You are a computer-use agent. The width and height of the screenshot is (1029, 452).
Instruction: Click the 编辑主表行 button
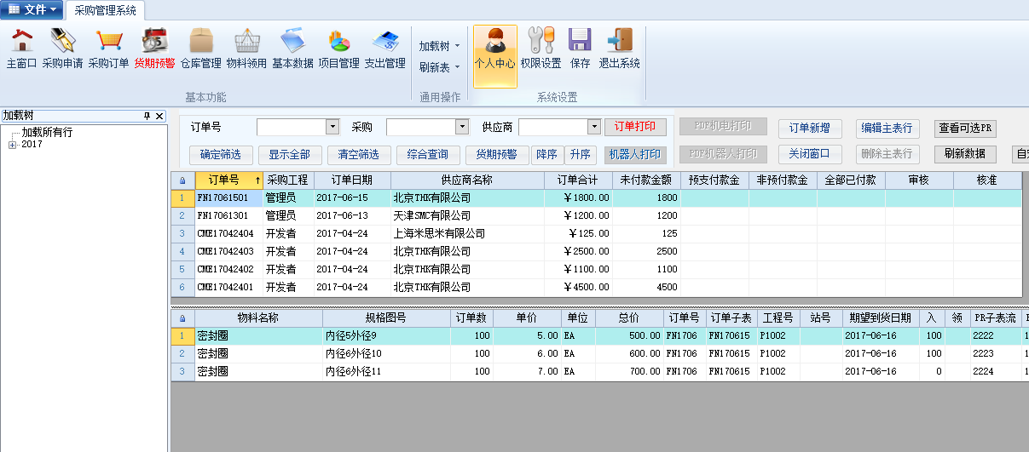(x=887, y=129)
